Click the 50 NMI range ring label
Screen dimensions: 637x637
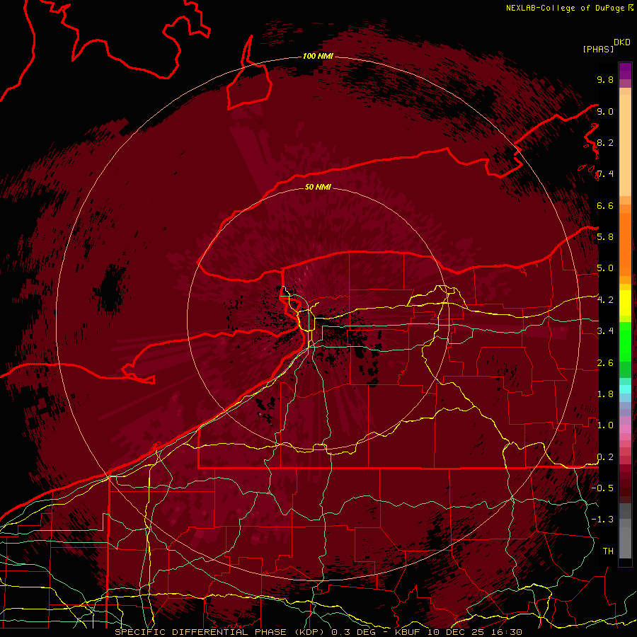(318, 187)
